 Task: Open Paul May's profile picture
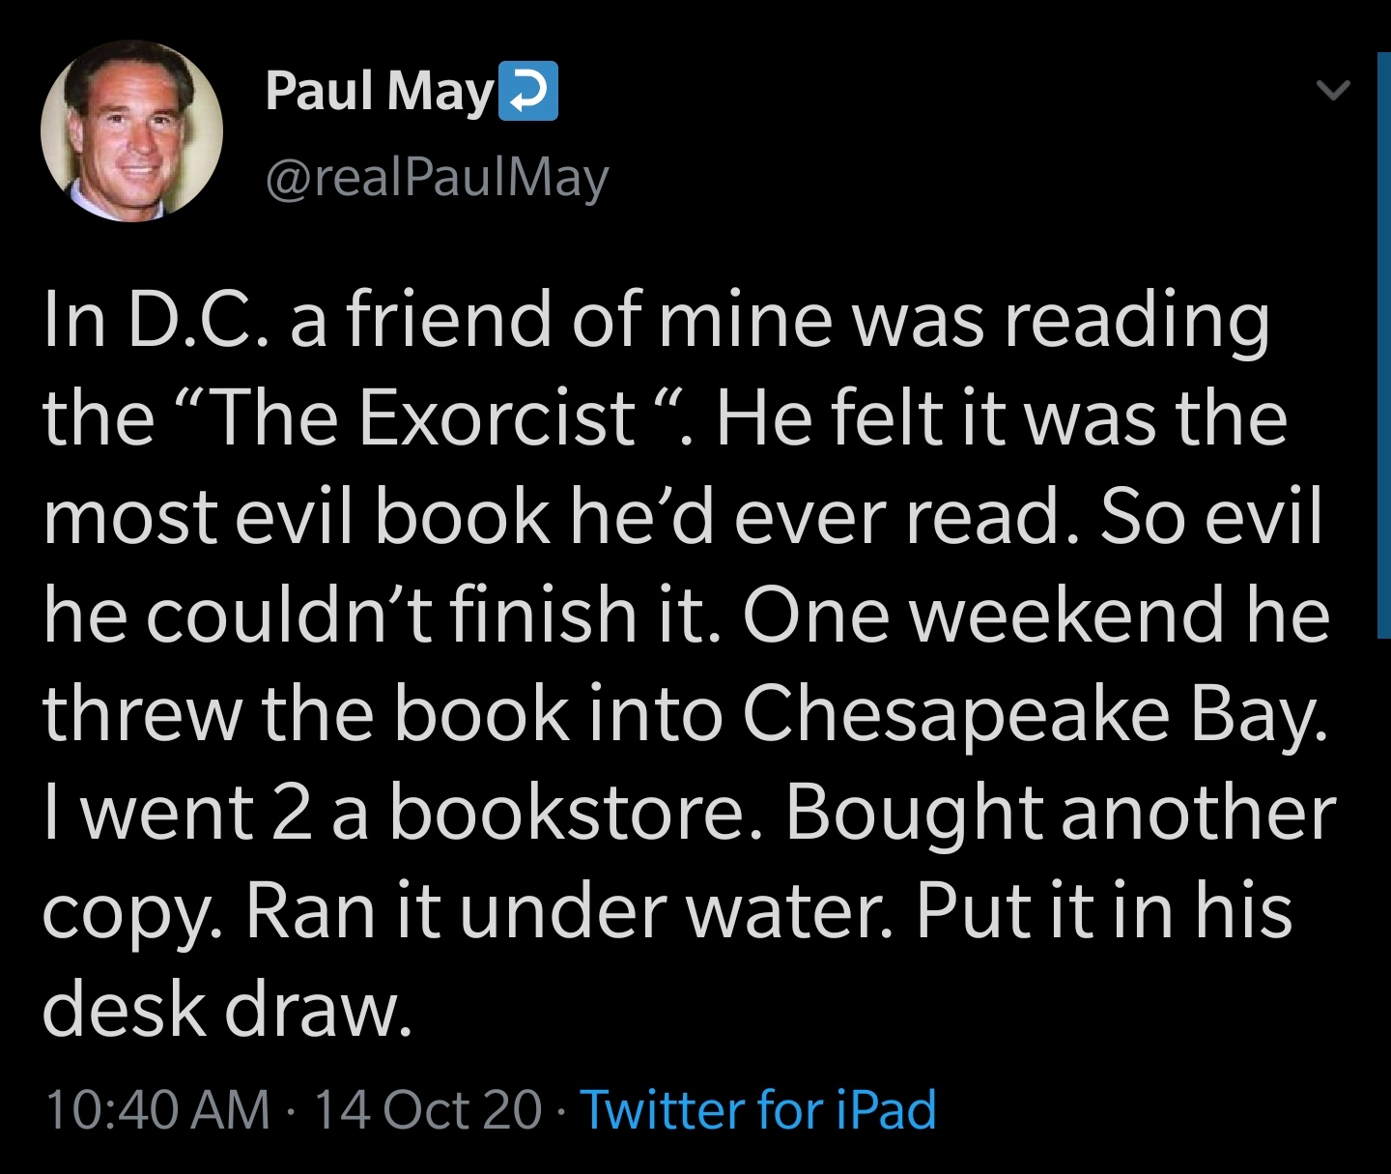pos(131,131)
